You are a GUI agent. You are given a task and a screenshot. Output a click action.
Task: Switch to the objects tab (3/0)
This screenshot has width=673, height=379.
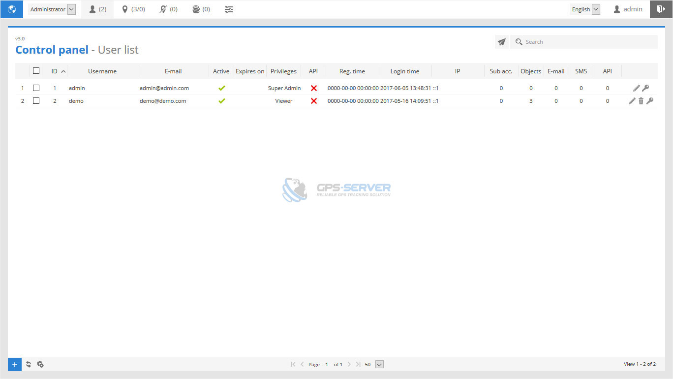pos(133,9)
